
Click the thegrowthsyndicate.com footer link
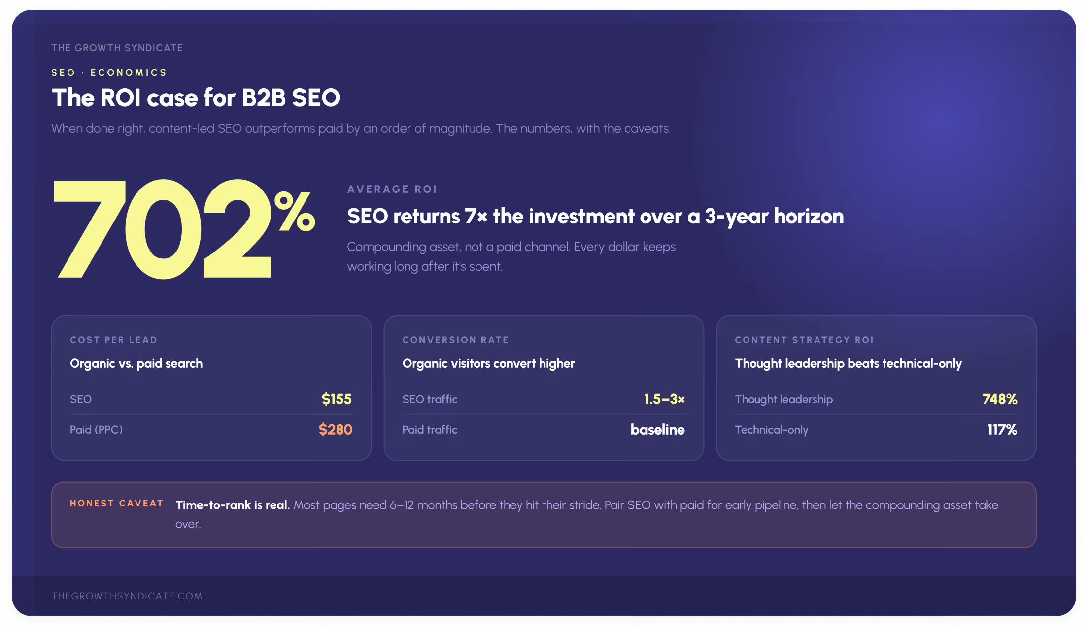127,596
